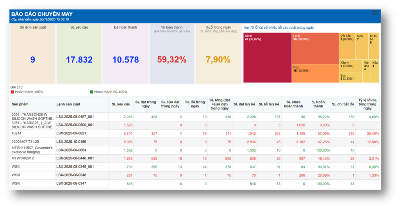
Task: Click the 'Top 10 lỗi' chart title
Action: point(279,28)
